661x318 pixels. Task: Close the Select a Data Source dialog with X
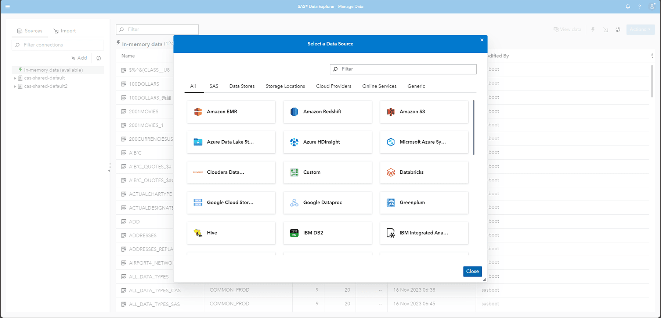[482, 40]
